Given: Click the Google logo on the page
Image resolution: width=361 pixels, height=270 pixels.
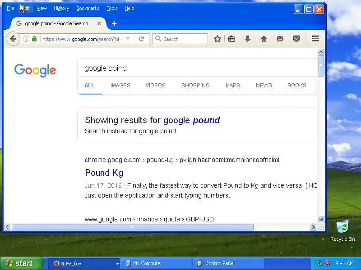Looking at the screenshot, I should click(x=35, y=70).
